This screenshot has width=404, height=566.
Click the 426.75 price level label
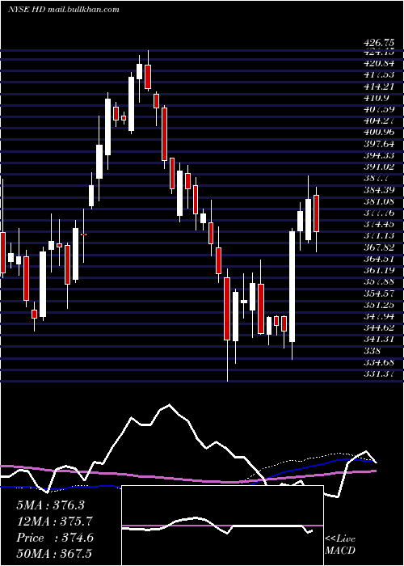tap(379, 43)
